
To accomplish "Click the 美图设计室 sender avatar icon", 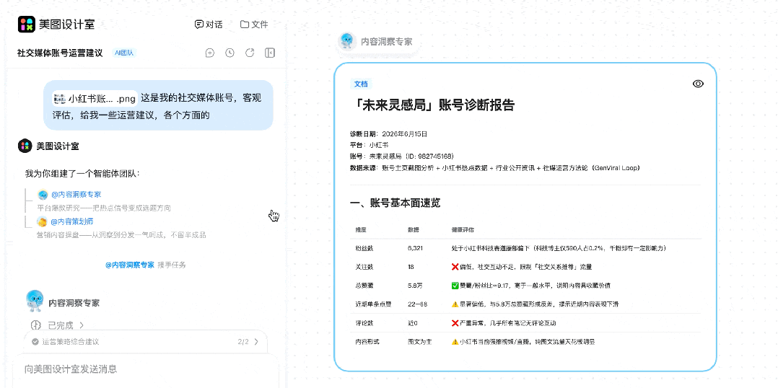I will pos(25,146).
